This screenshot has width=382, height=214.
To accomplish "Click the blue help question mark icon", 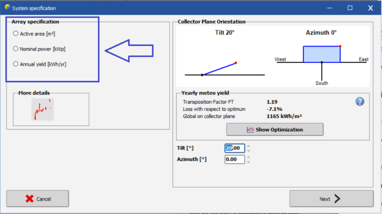I will 359,101.
